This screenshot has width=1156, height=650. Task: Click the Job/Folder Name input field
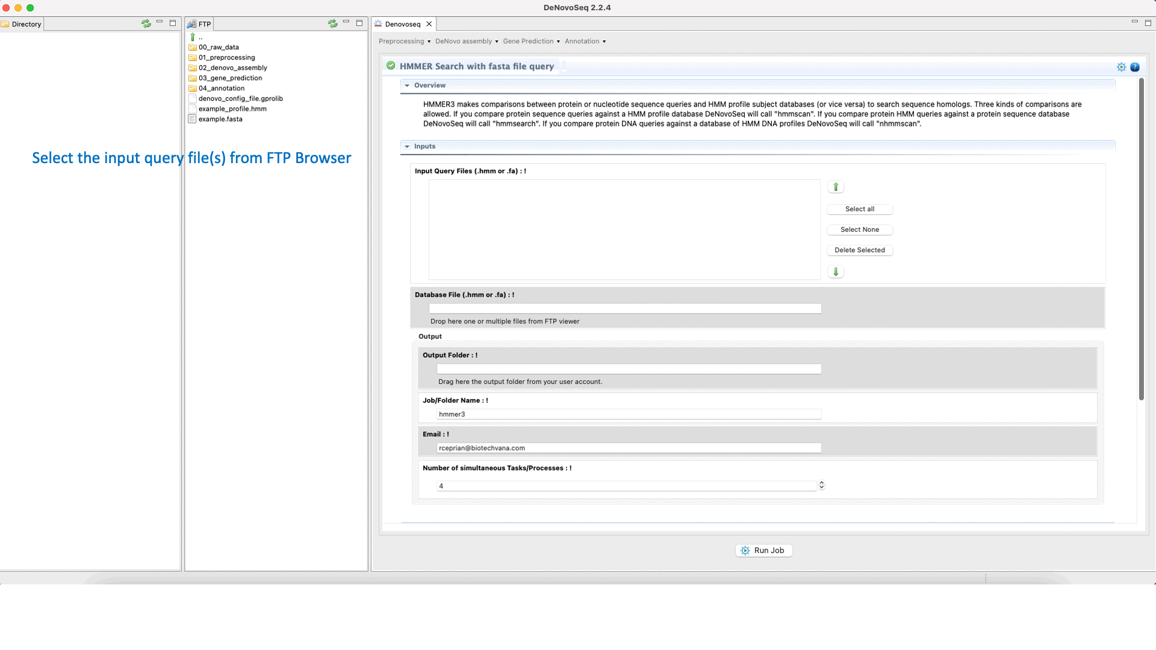pos(629,415)
